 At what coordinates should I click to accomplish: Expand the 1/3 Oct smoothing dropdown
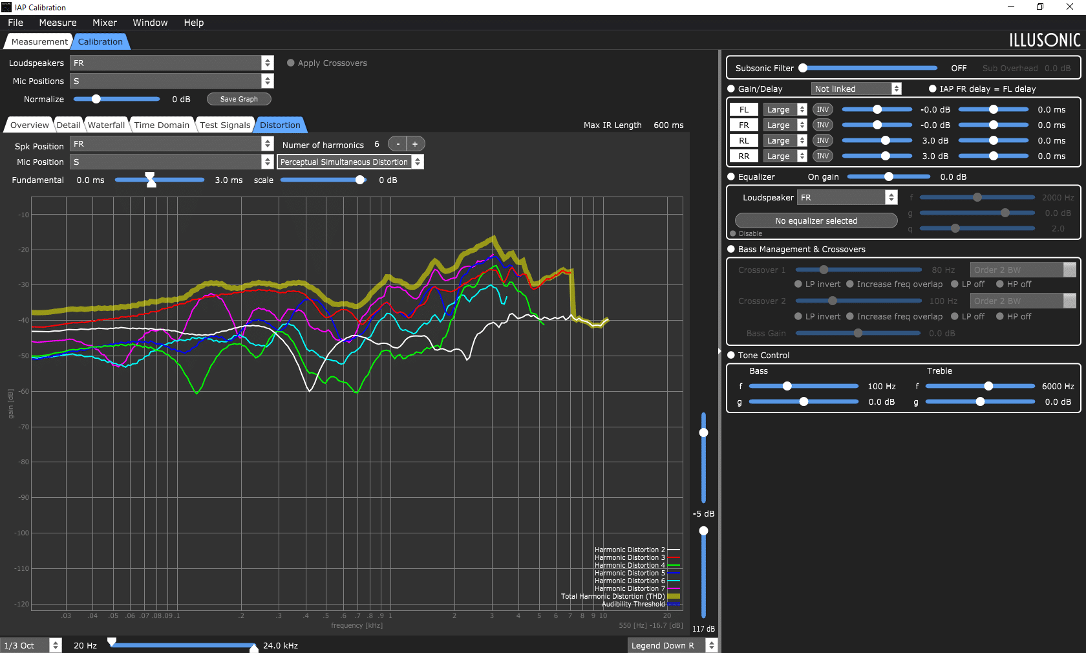(x=31, y=645)
